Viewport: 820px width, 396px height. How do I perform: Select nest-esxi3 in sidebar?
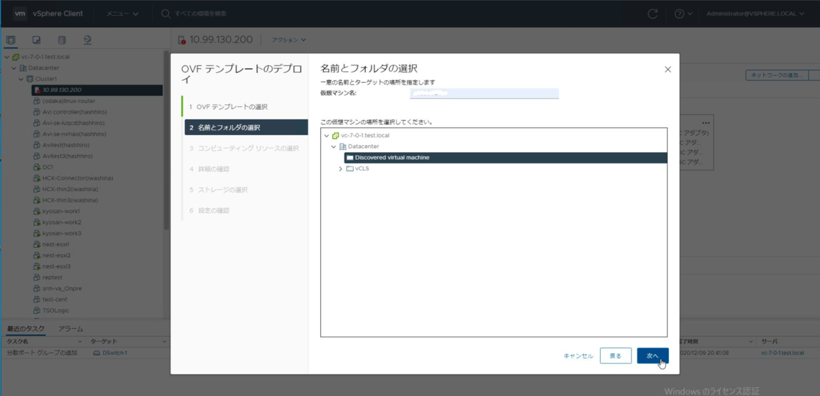pos(57,266)
